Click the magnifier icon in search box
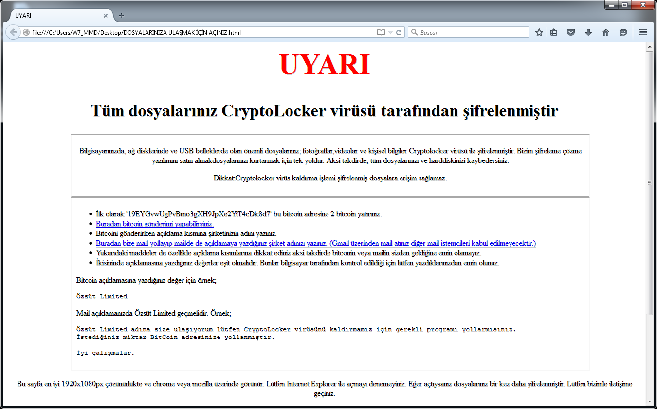This screenshot has height=409, width=657. click(415, 33)
